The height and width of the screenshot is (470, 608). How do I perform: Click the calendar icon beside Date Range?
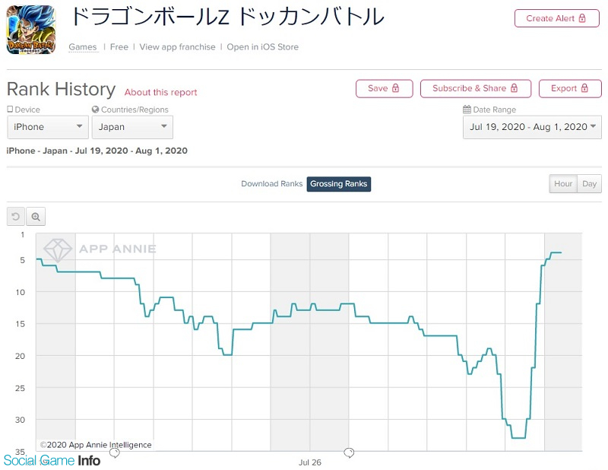click(467, 110)
